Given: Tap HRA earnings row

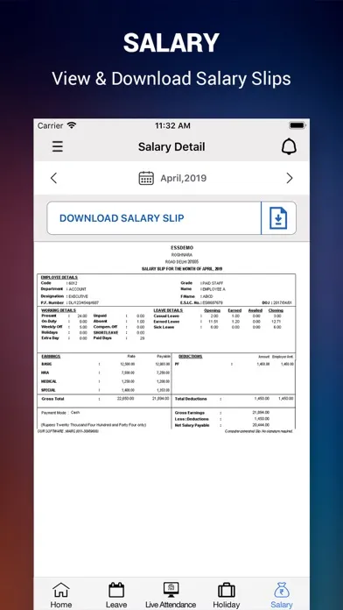Looking at the screenshot, I should 105,372.
